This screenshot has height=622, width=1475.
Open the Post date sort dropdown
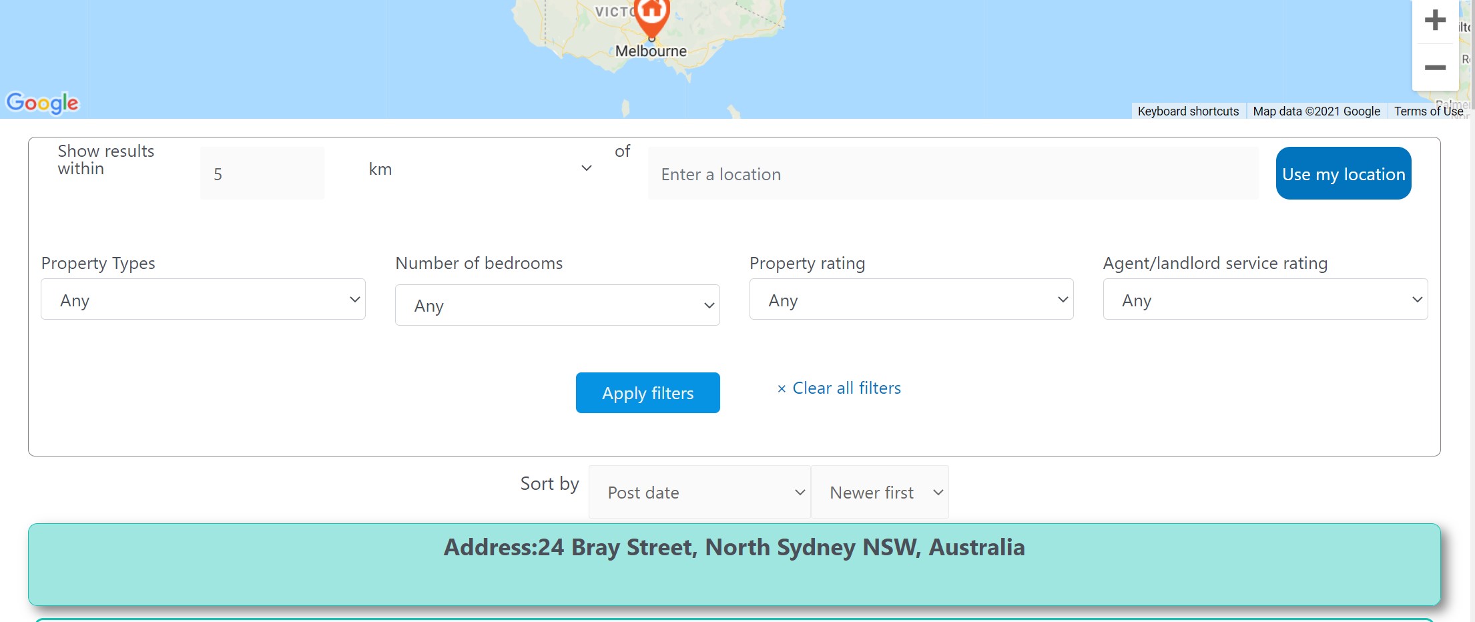(699, 493)
